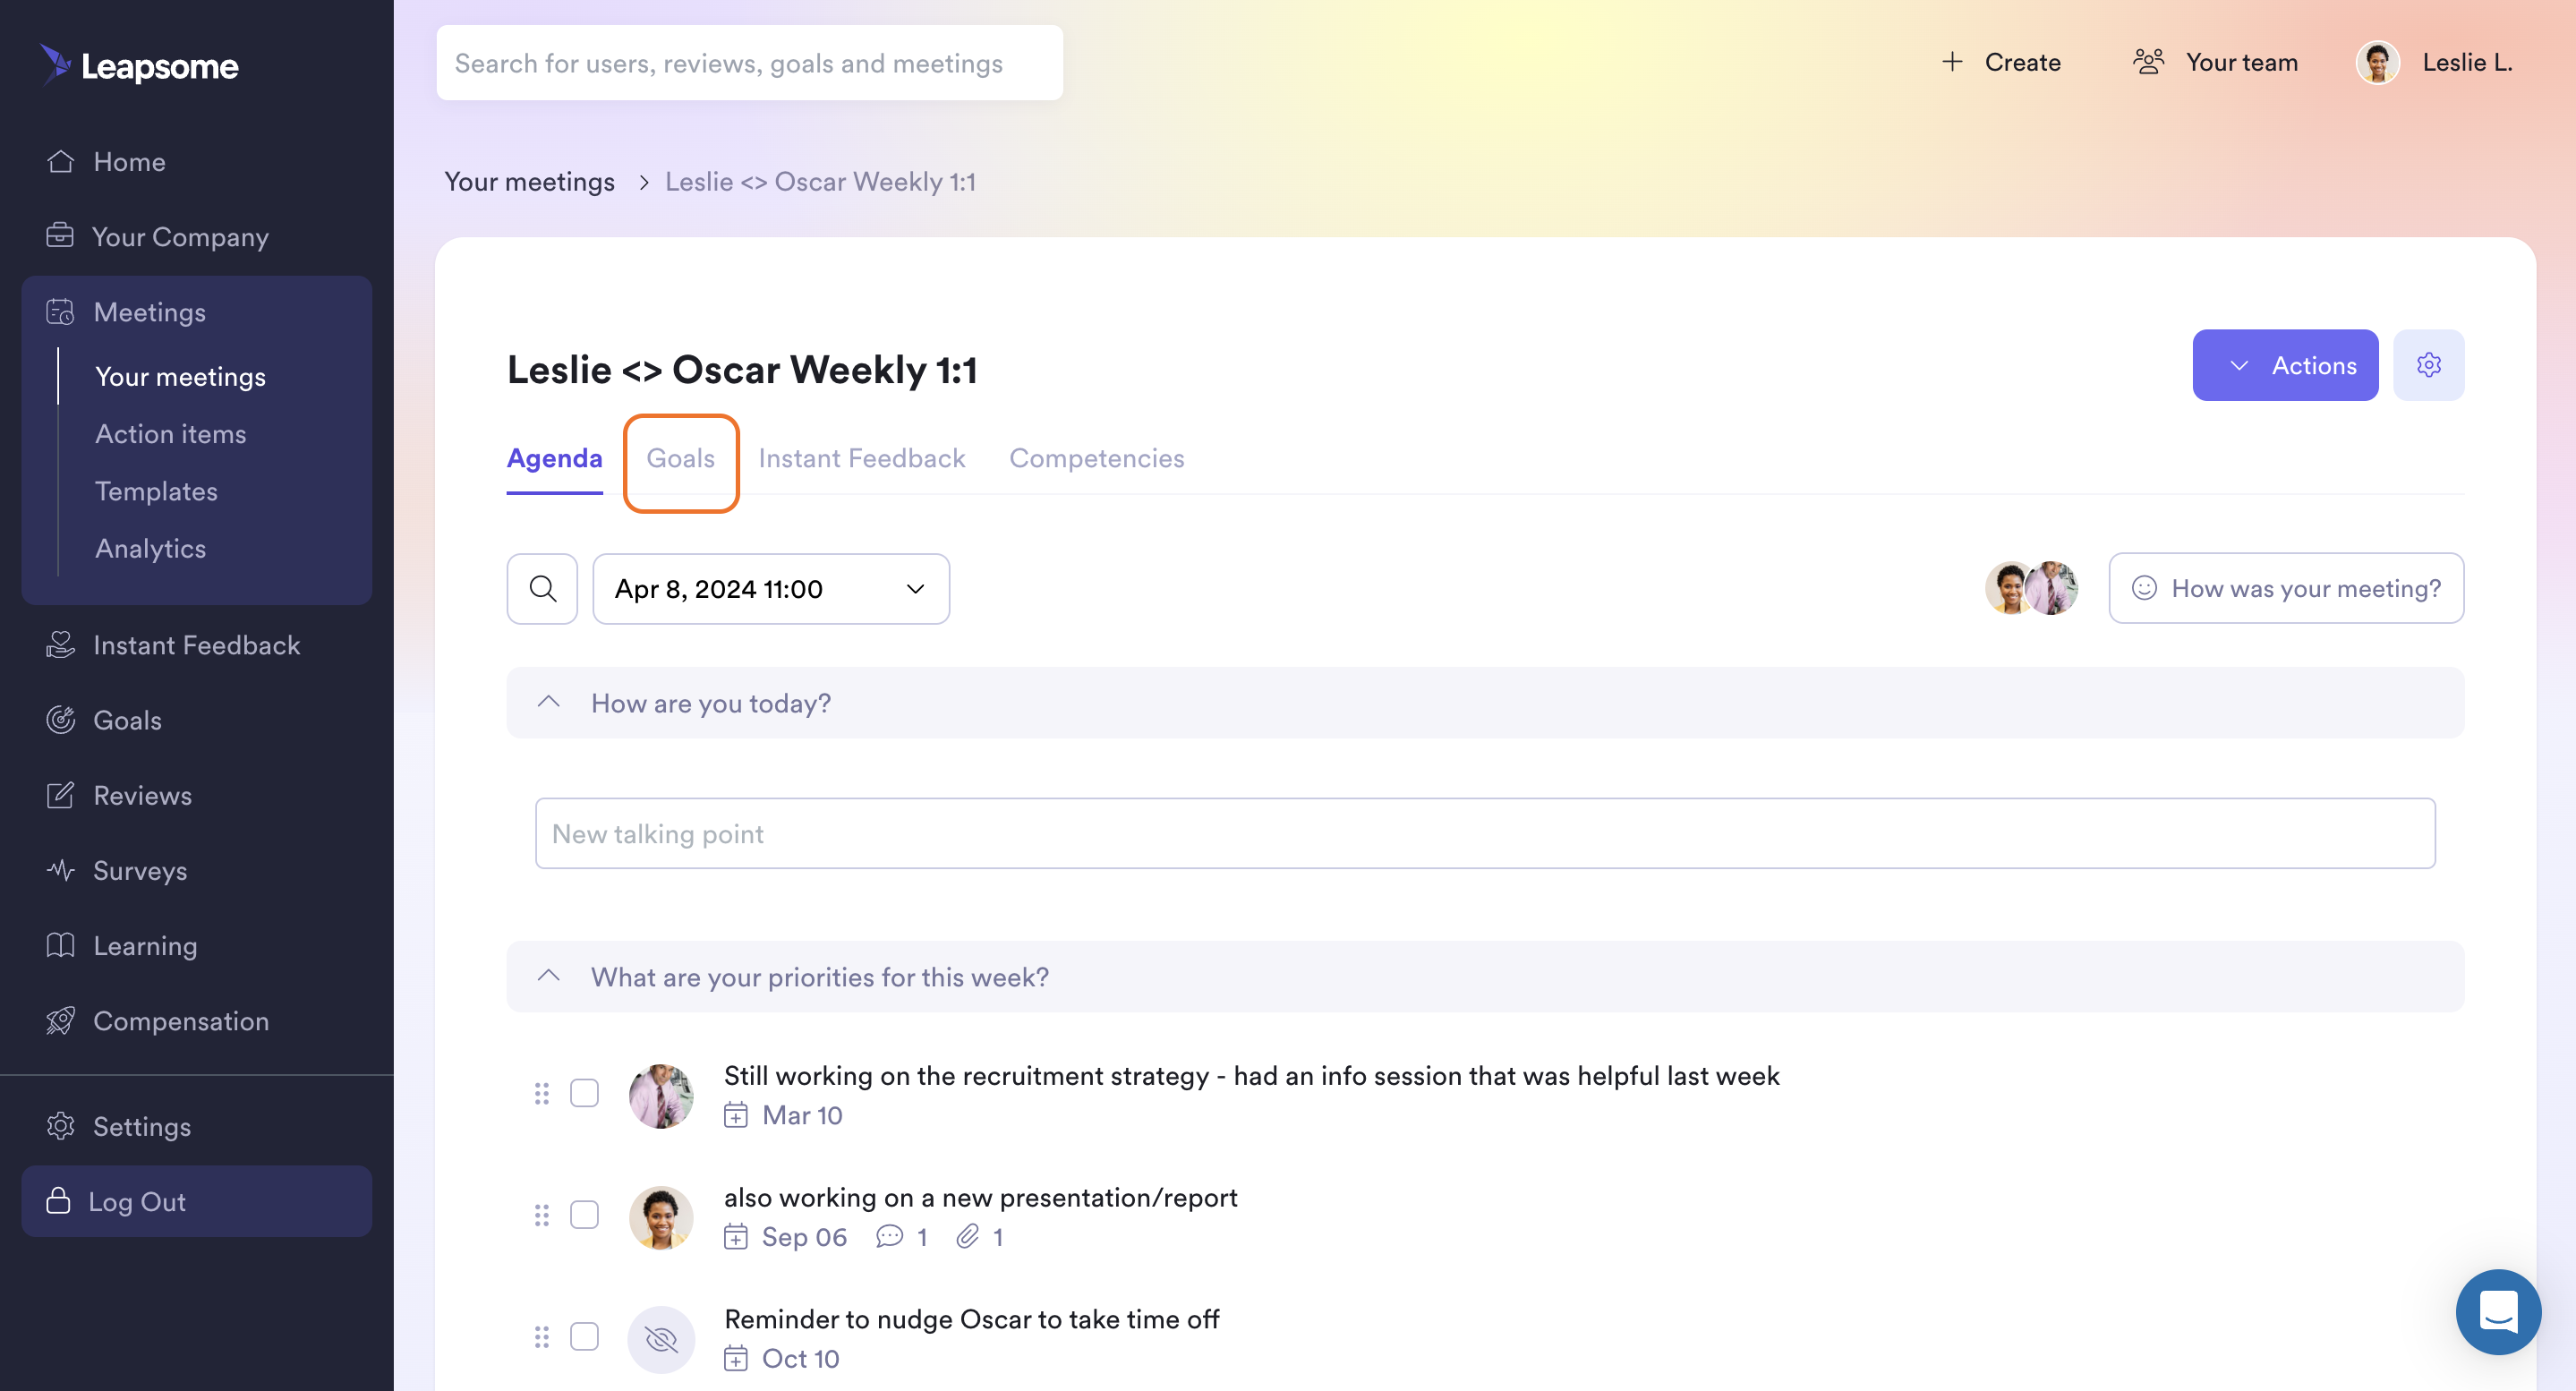Select Analytics submenu item
Screen dimensions: 2576x1391
pyautogui.click(x=150, y=548)
